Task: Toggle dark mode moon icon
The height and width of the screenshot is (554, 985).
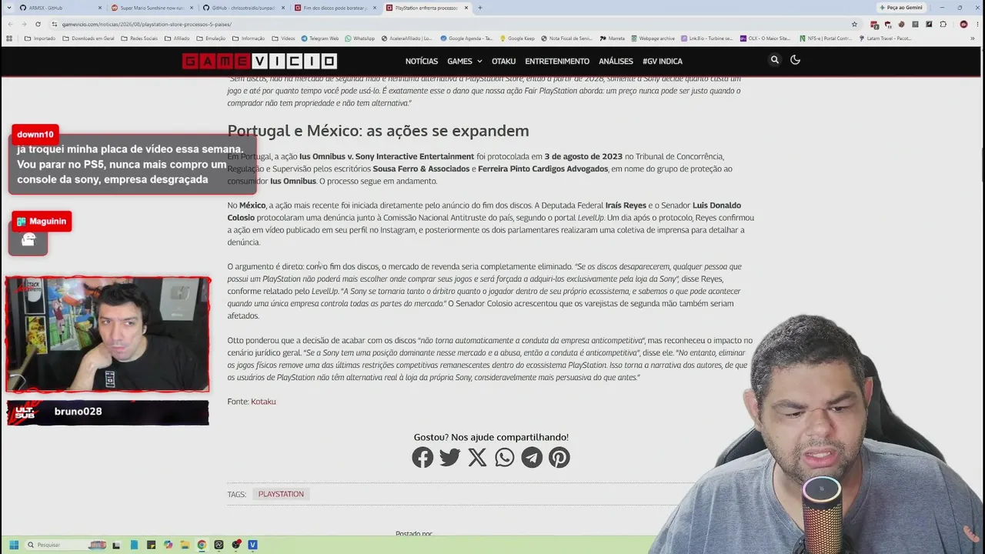Action: [796, 60]
